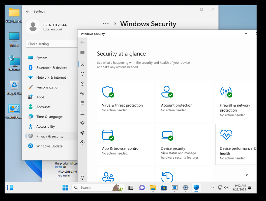
Task: Select Personalization in Settings sidebar
Action: point(52,87)
